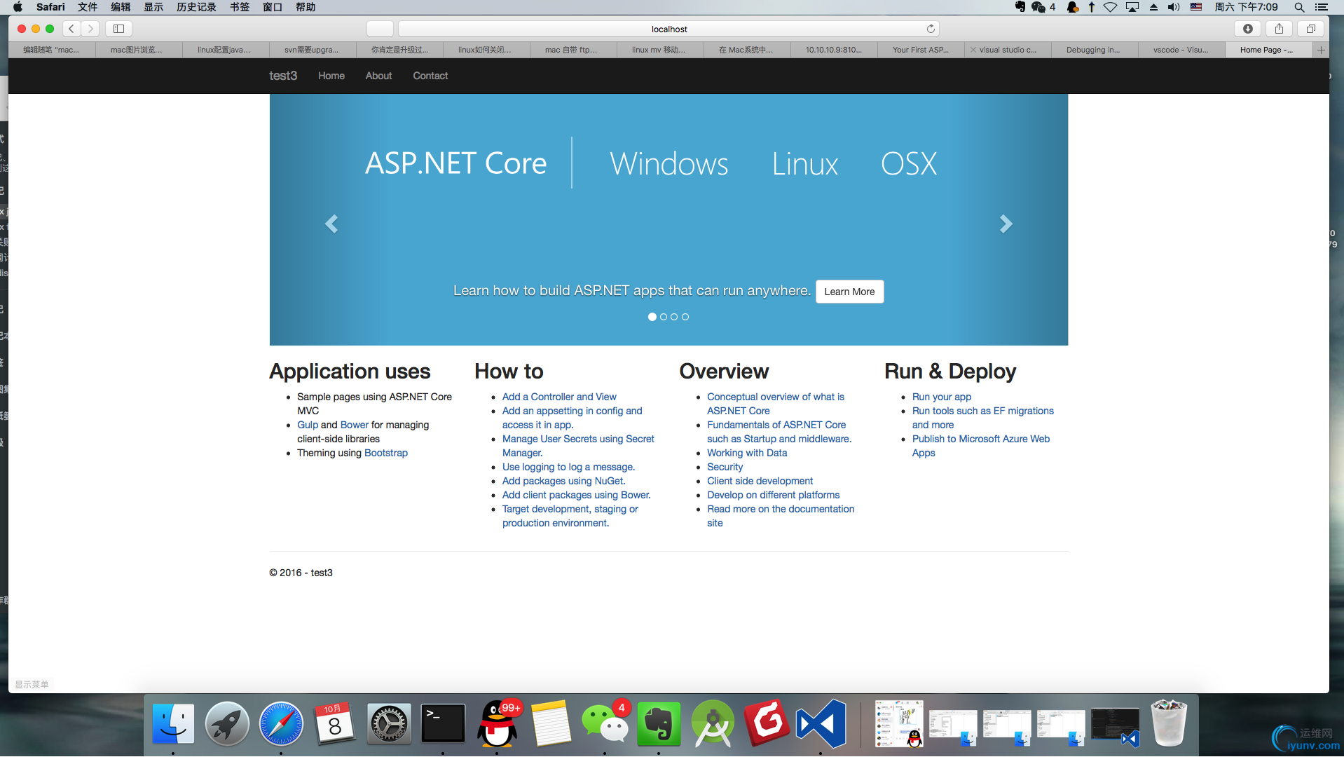Open the 窗口 menu
The width and height of the screenshot is (1344, 757).
pos(273,7)
